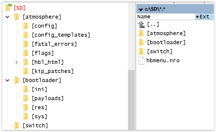Click the switch folder icon in file list
Viewport: 216px width, 132px height.
pyautogui.click(x=141, y=52)
